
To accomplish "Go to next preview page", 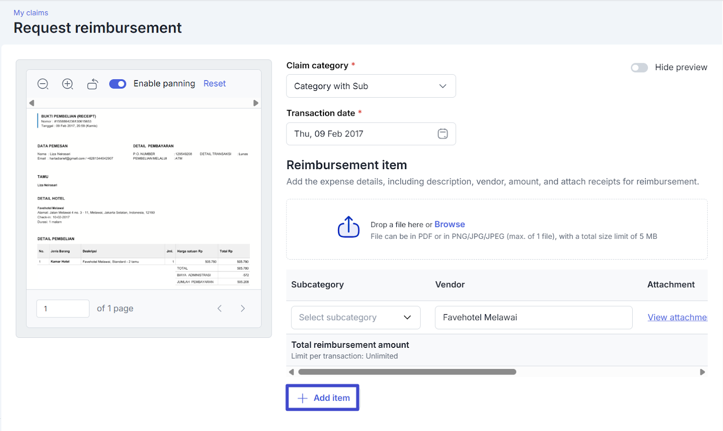I will [243, 308].
